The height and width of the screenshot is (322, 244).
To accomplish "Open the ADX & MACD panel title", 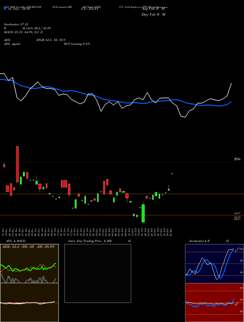I will click(16, 241).
